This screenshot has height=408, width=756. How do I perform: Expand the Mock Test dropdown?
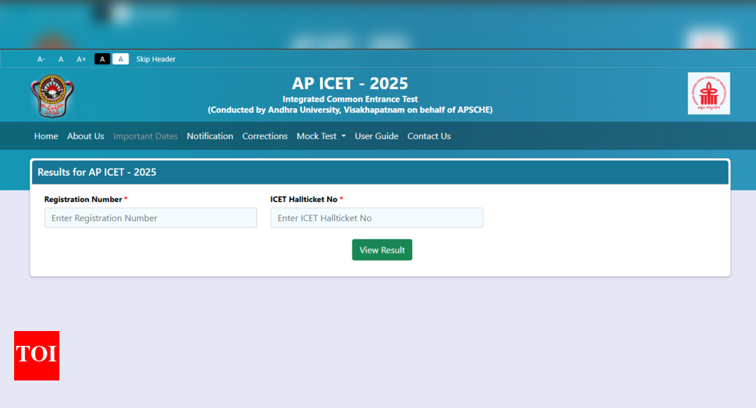tap(321, 136)
